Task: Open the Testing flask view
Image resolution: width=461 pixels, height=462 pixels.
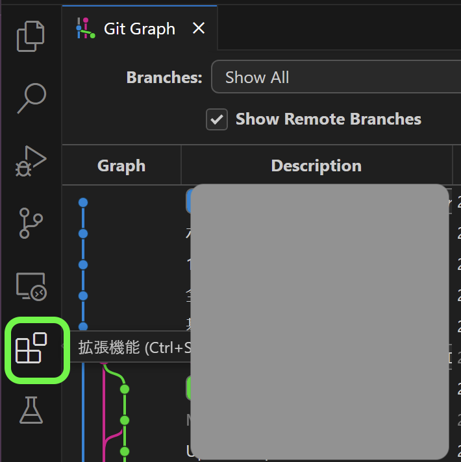Action: (31, 410)
